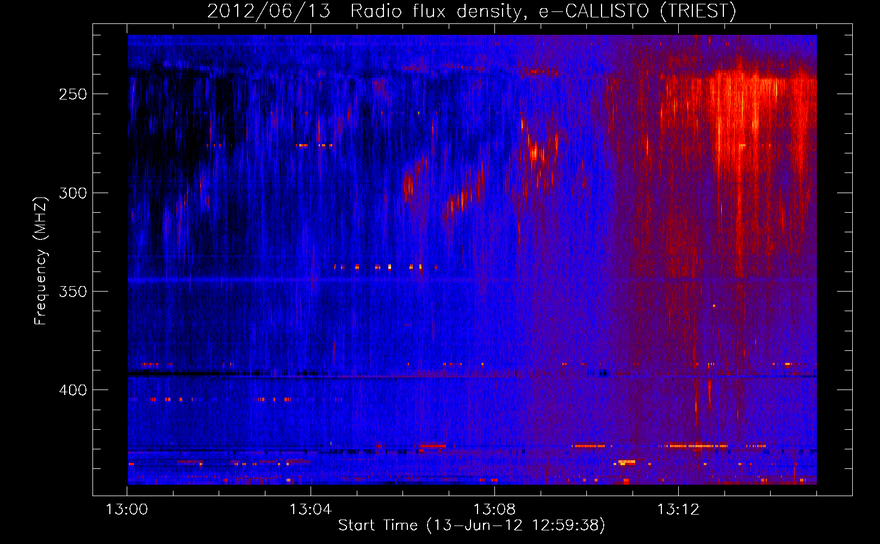Click the plot title with date 2012/06/13
The image size is (880, 544).
(472, 11)
